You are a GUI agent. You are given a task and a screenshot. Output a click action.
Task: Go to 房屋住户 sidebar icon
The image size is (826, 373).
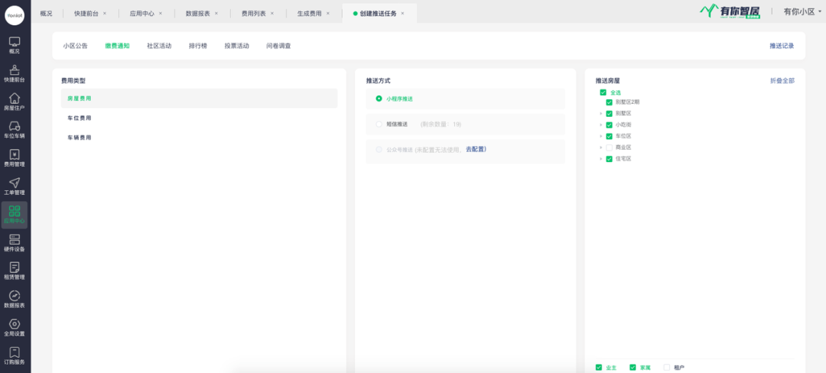coord(15,99)
